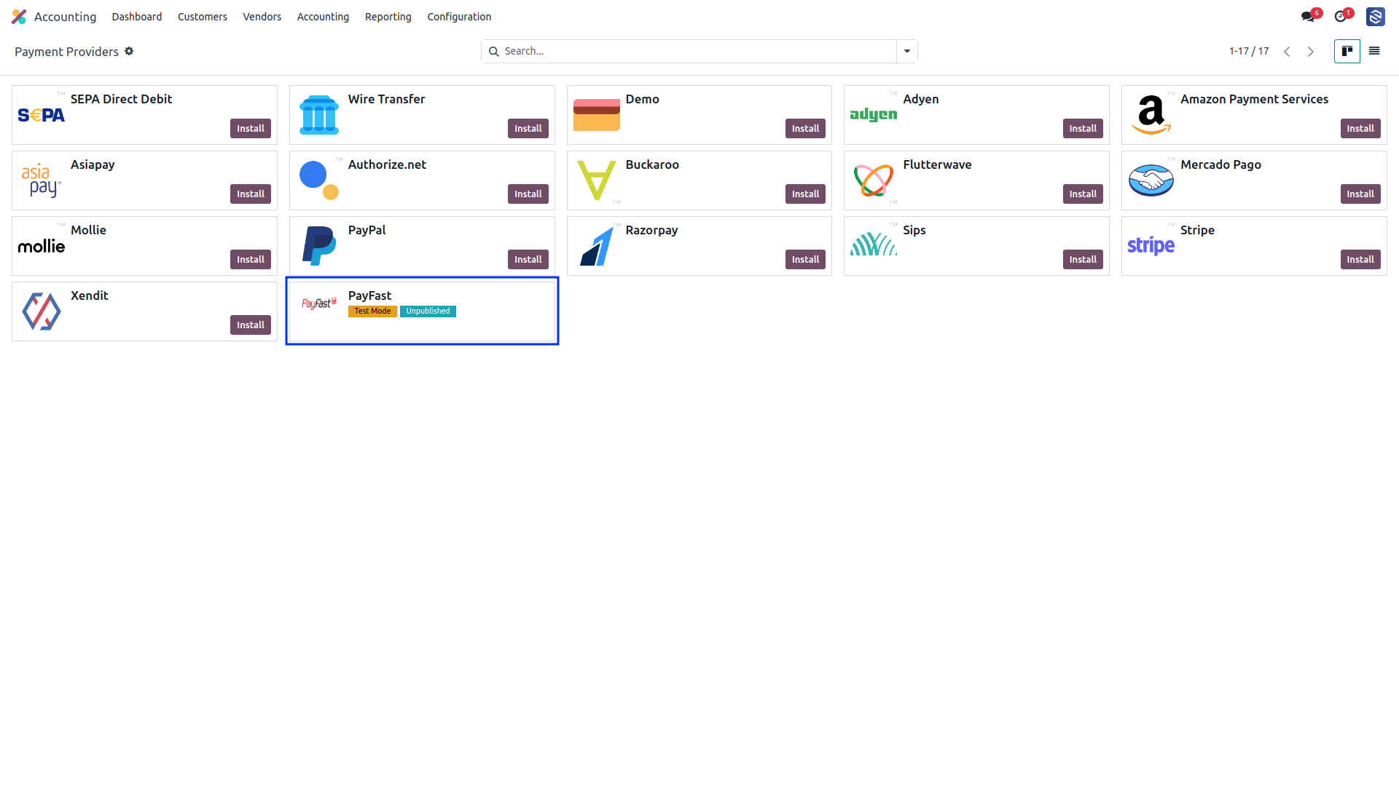Open the Vendors menu
The width and height of the screenshot is (1399, 786).
pos(262,17)
